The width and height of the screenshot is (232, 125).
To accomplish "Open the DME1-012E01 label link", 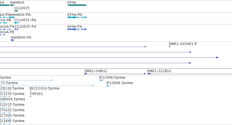I will (159, 71).
